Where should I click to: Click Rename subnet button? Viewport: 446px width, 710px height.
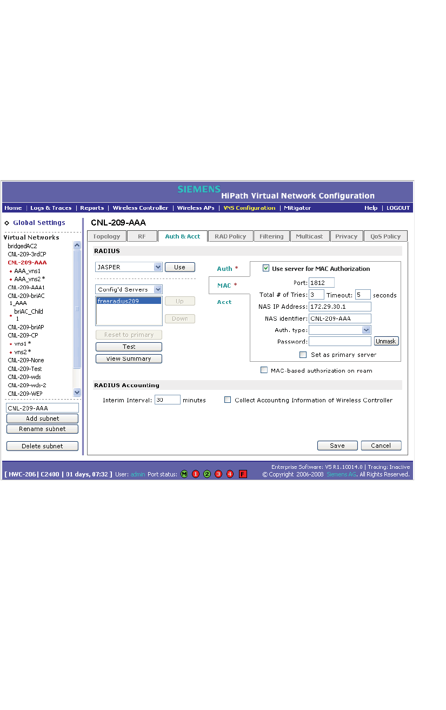point(42,429)
